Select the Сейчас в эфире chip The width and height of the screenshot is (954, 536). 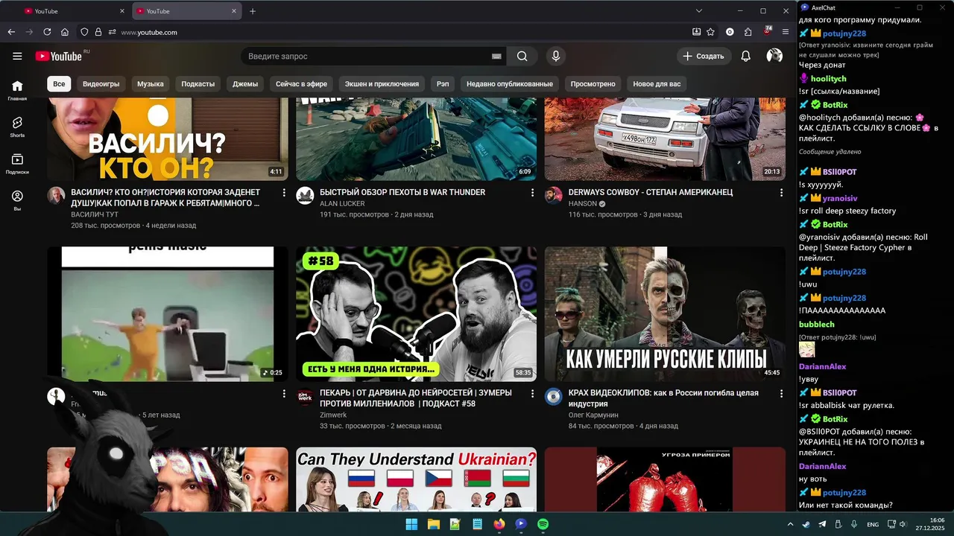tap(301, 84)
